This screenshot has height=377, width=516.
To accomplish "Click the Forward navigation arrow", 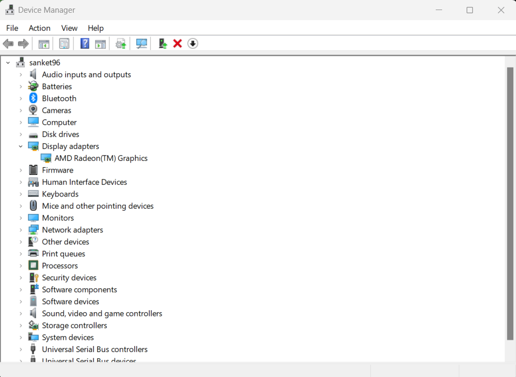I will pyautogui.click(x=23, y=43).
